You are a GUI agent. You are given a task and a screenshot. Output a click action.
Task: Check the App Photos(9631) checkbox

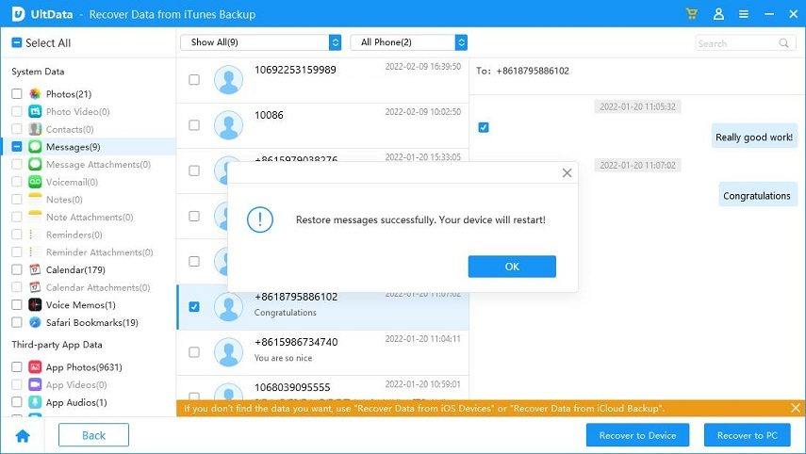[x=16, y=366]
